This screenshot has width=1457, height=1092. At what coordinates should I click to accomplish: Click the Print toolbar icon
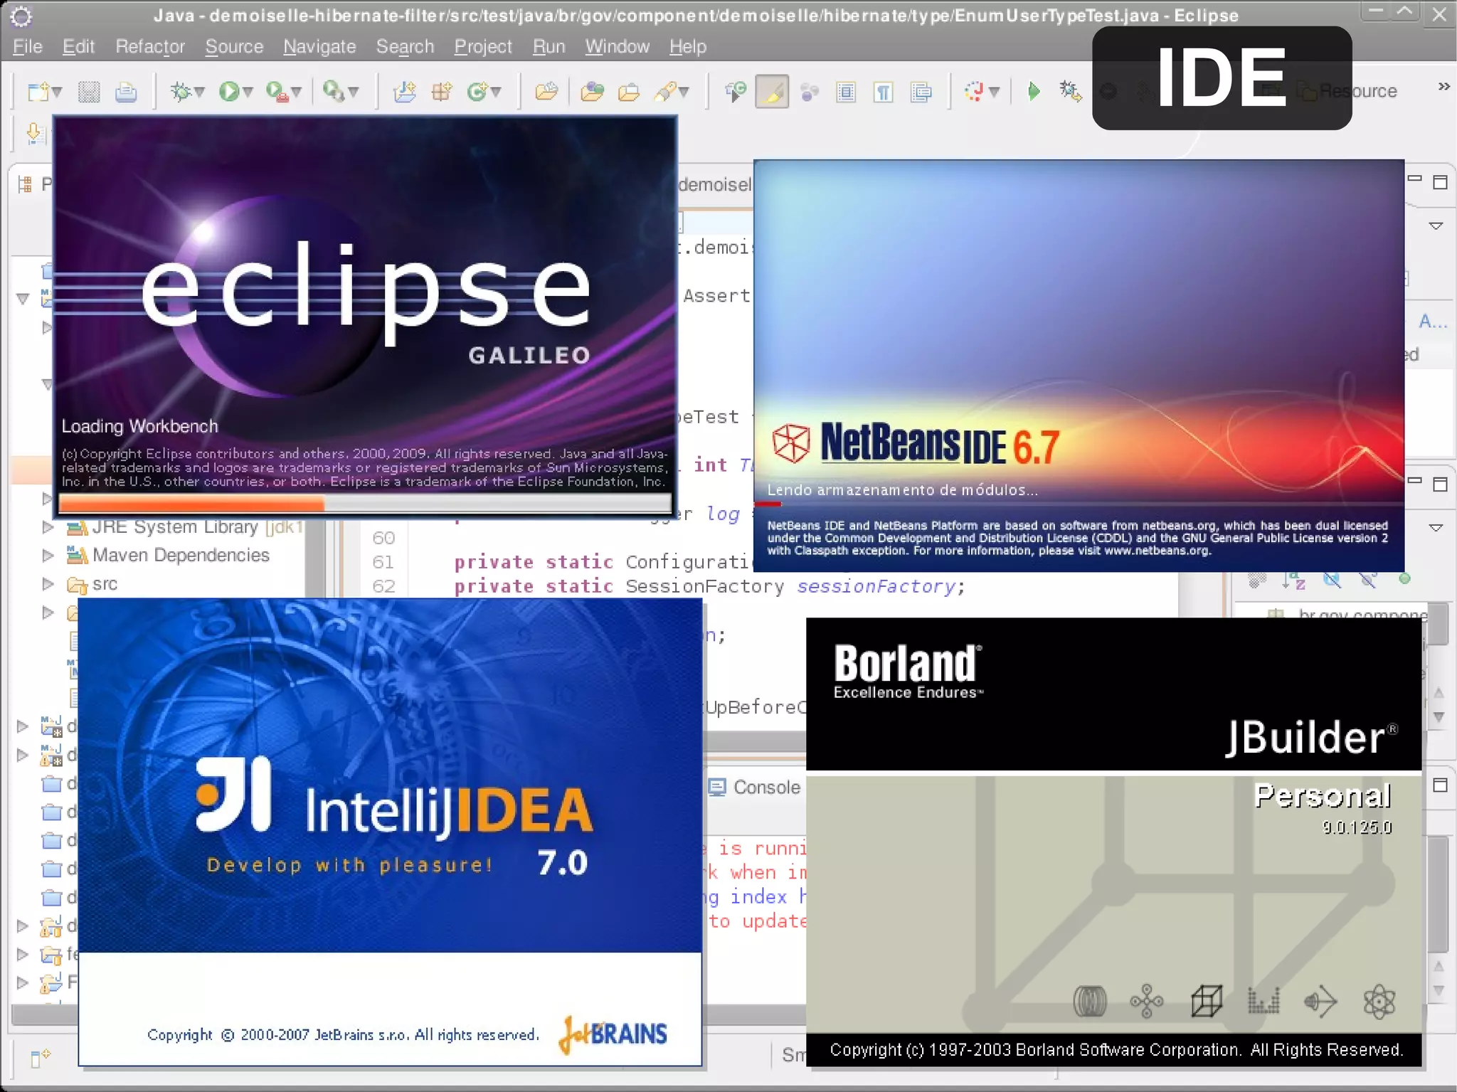point(126,92)
